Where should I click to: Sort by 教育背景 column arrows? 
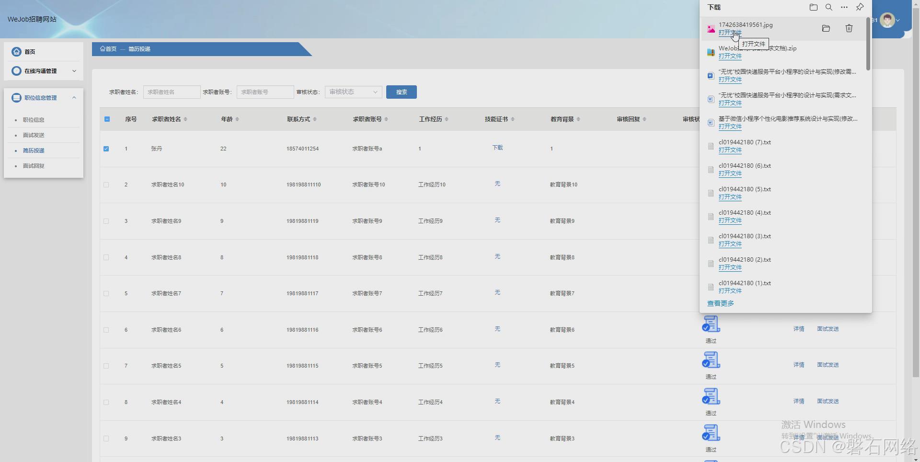click(x=578, y=119)
